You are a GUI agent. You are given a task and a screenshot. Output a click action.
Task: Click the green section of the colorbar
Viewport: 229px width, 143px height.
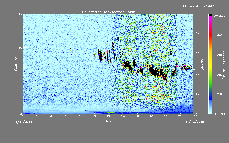coord(210,82)
